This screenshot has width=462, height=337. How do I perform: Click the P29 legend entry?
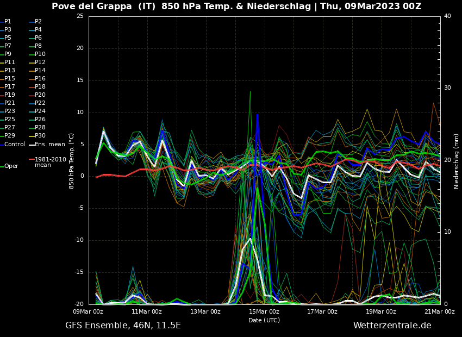(x=8, y=135)
